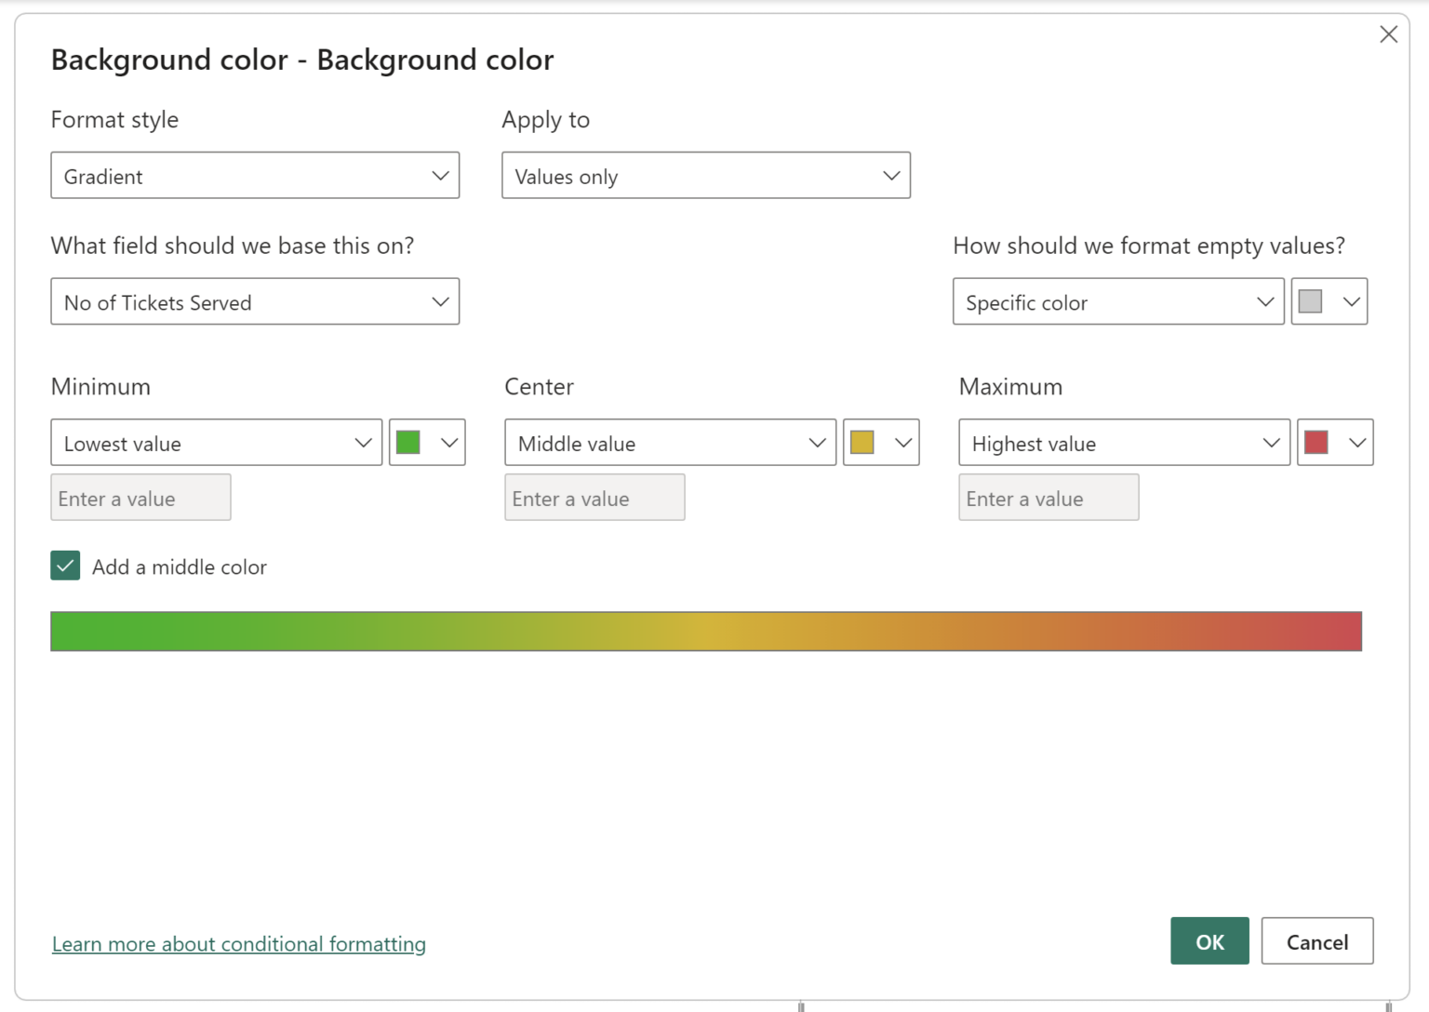Open the 'Highest value' Maximum dropdown
The height and width of the screenshot is (1012, 1429).
1123,443
